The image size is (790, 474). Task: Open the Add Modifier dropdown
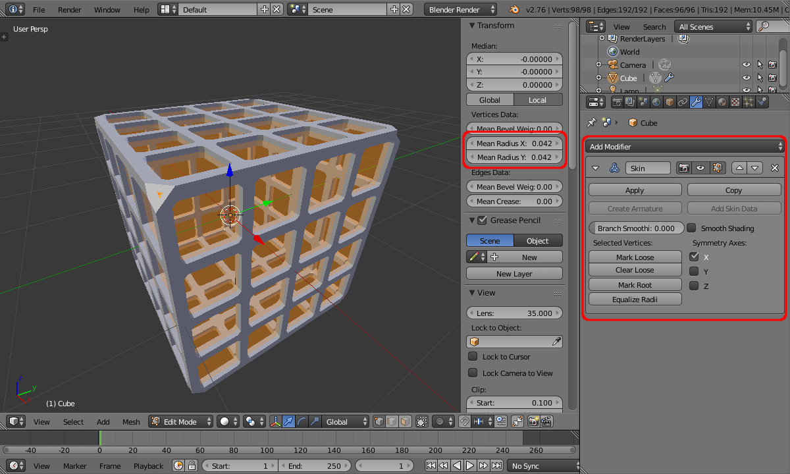point(685,147)
